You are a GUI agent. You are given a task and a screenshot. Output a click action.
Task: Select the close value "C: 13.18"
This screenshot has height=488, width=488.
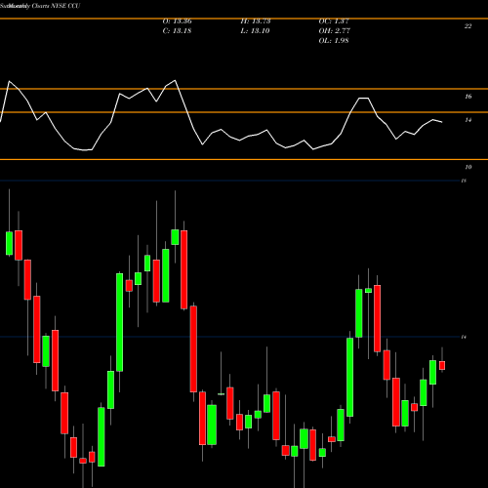[177, 31]
